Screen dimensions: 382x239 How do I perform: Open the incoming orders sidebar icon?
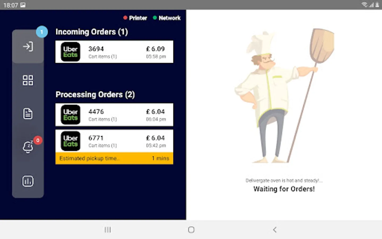click(x=28, y=46)
